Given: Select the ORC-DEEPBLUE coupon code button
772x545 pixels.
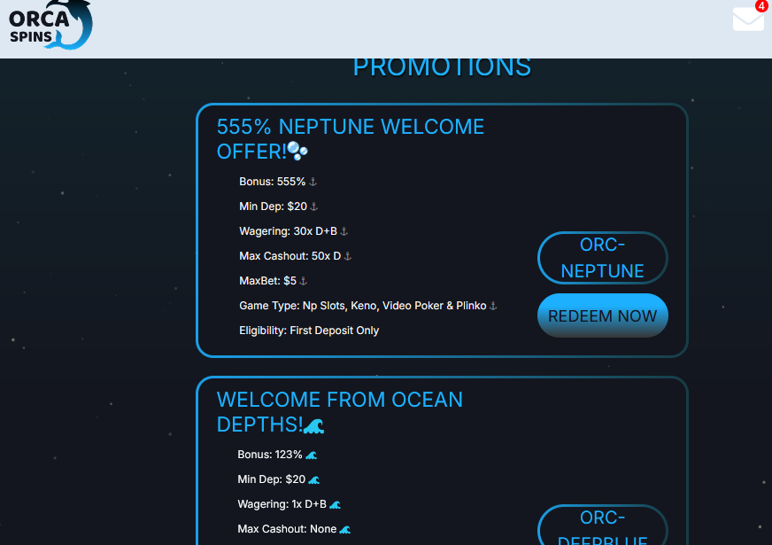Looking at the screenshot, I should (603, 525).
